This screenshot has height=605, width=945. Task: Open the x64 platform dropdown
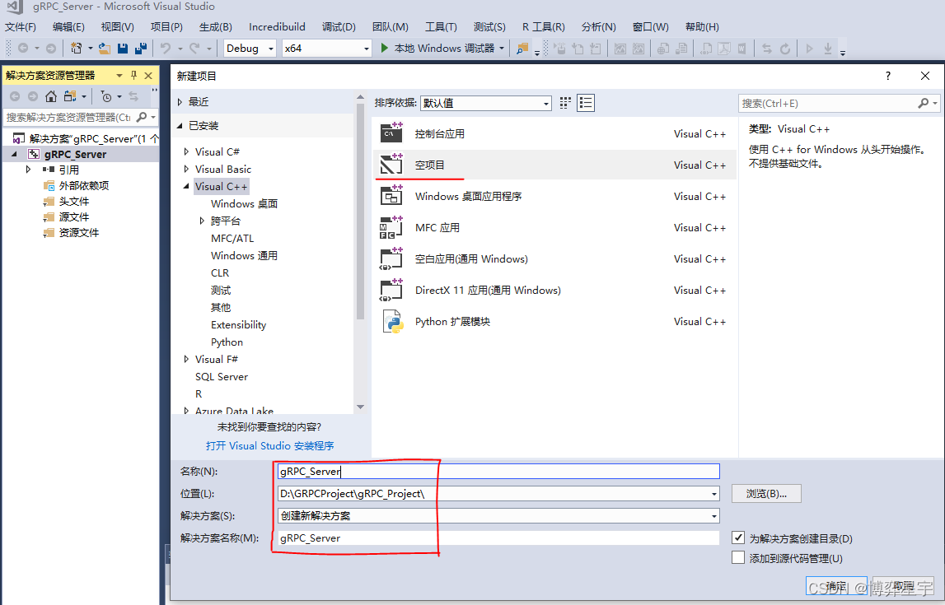pyautogui.click(x=367, y=49)
